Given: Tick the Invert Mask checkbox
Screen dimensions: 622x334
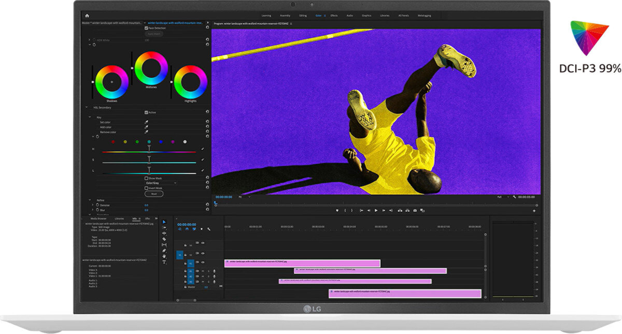Looking at the screenshot, I should [146, 188].
